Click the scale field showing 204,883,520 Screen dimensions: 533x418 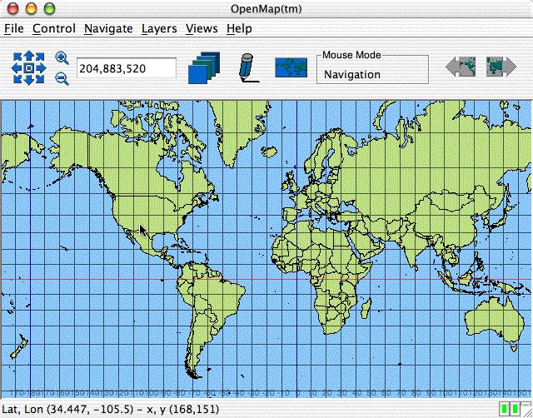point(127,68)
